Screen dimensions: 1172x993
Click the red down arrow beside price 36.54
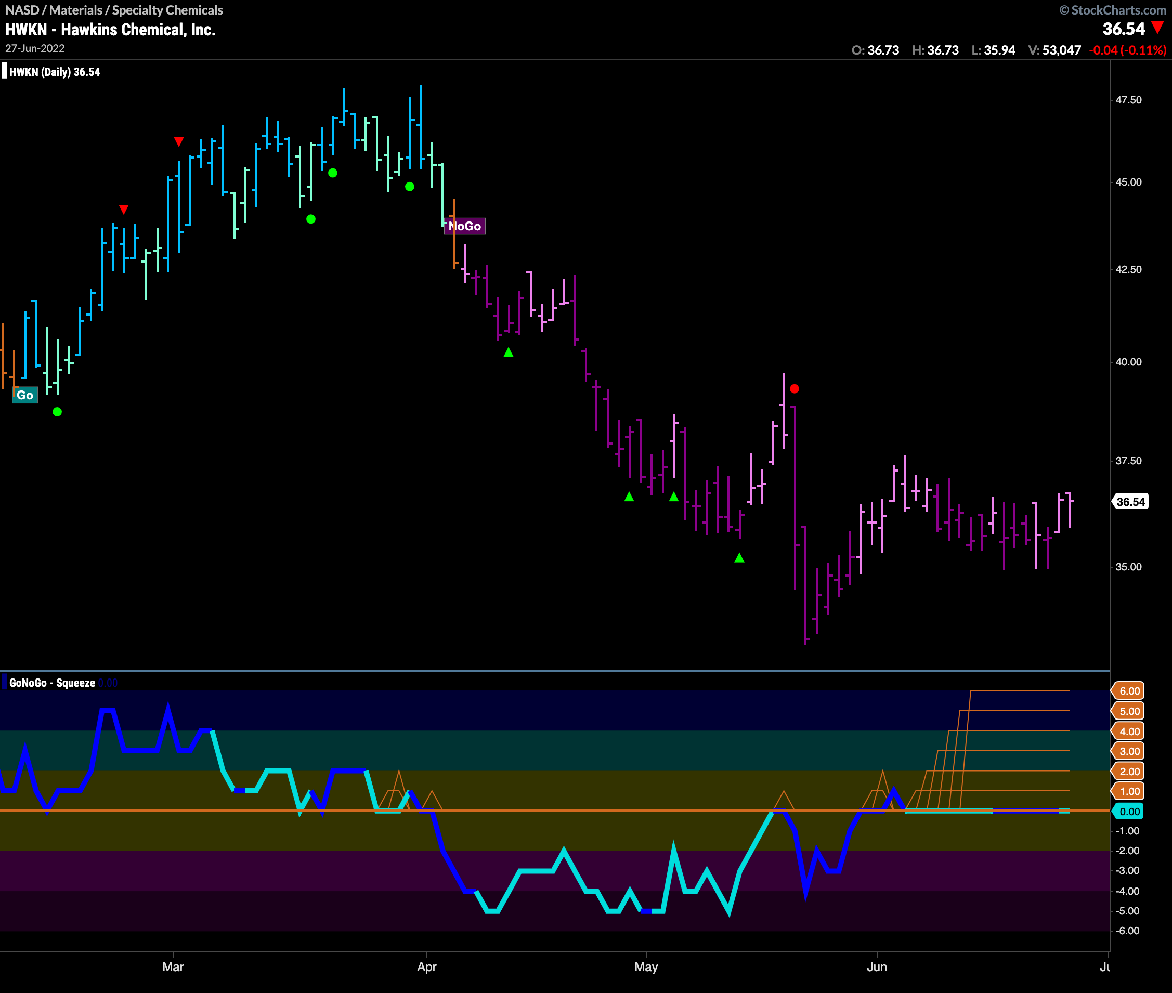click(x=1157, y=28)
